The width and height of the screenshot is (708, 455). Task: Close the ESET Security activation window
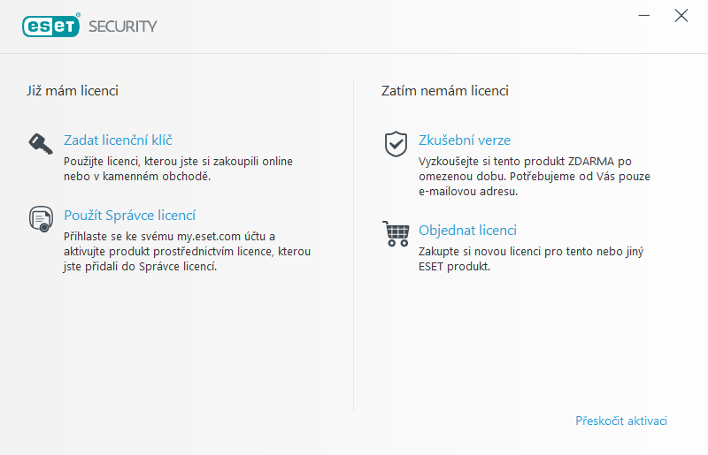(x=681, y=15)
